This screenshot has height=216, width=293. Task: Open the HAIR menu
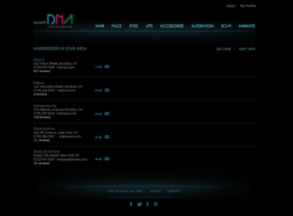(100, 26)
